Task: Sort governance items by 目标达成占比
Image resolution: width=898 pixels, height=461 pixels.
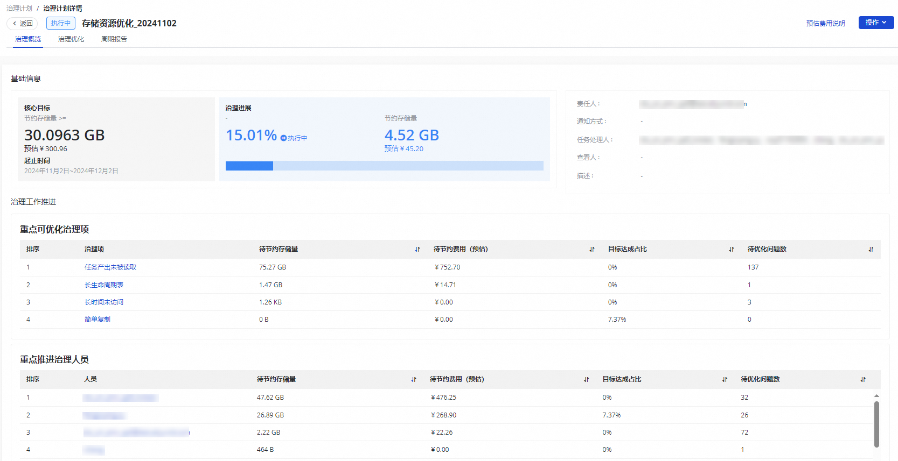Action: point(732,250)
